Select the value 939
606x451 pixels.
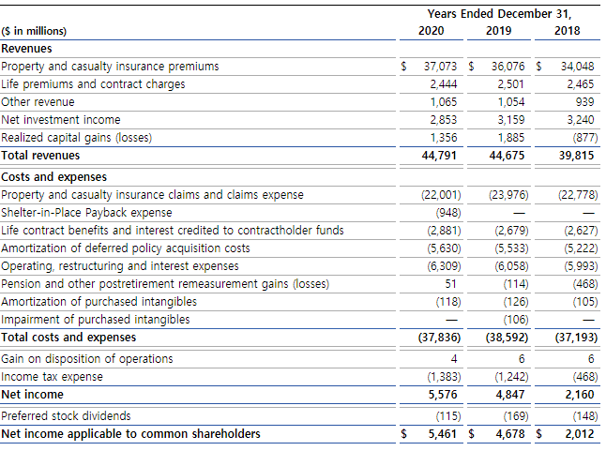coord(584,102)
